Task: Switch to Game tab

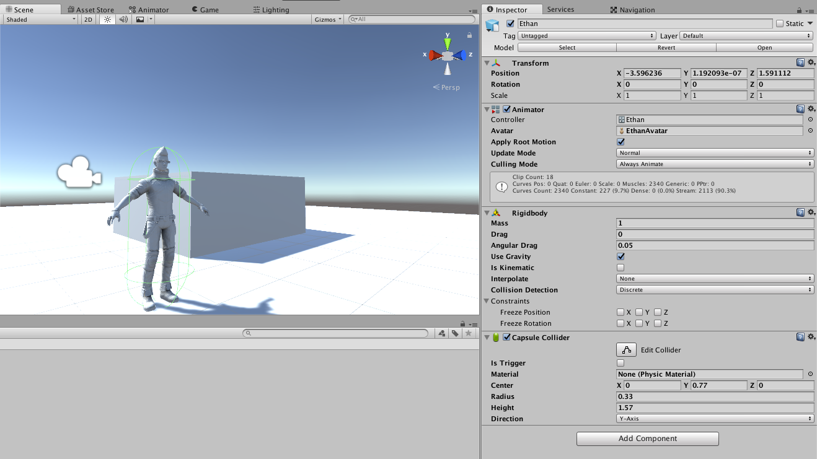Action: tap(205, 9)
